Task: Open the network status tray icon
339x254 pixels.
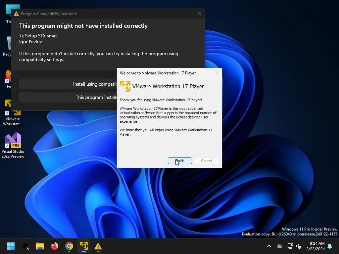Action: [x=290, y=246]
